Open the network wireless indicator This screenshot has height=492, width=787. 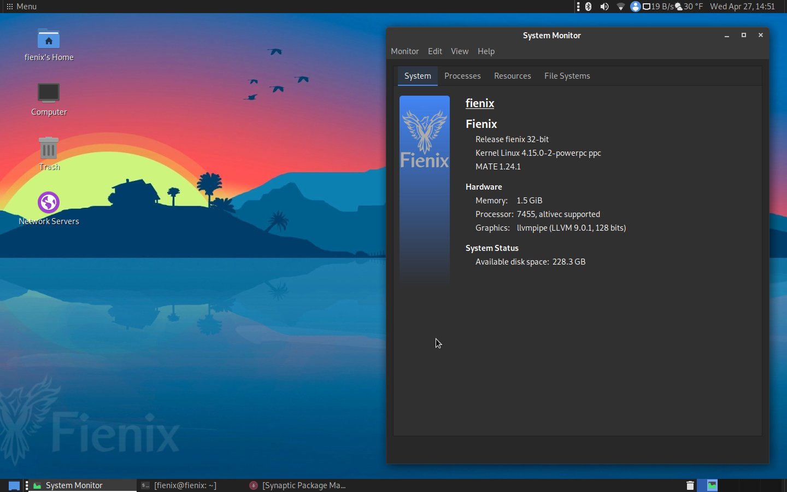click(621, 6)
